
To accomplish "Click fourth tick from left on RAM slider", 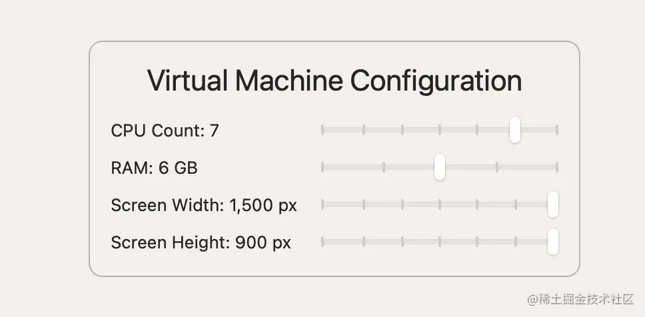I will click(497, 167).
